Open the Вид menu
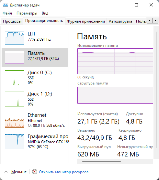 pos(45,13)
